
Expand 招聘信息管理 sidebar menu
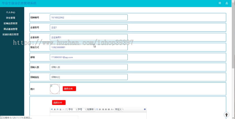10,24
